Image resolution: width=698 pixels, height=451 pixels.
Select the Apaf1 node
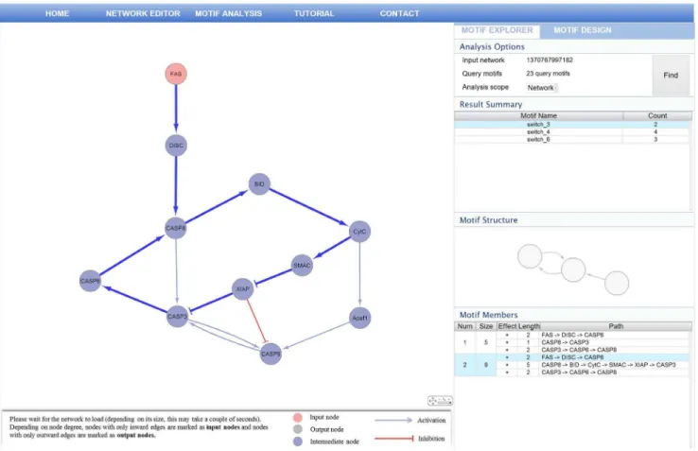[359, 318]
